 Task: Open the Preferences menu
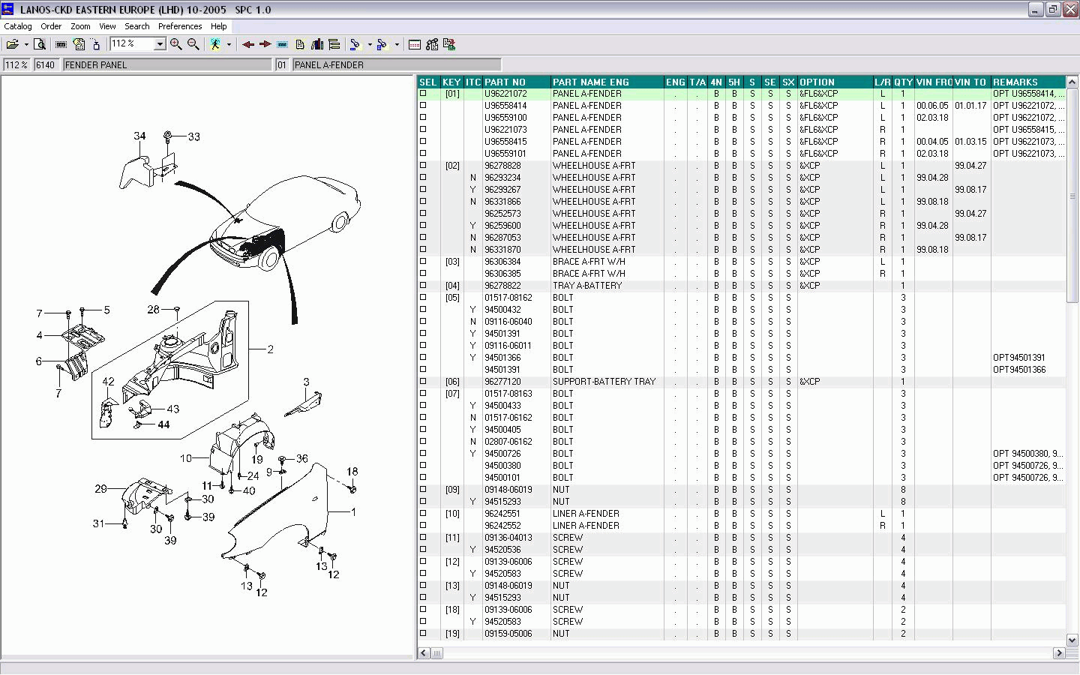pos(180,25)
